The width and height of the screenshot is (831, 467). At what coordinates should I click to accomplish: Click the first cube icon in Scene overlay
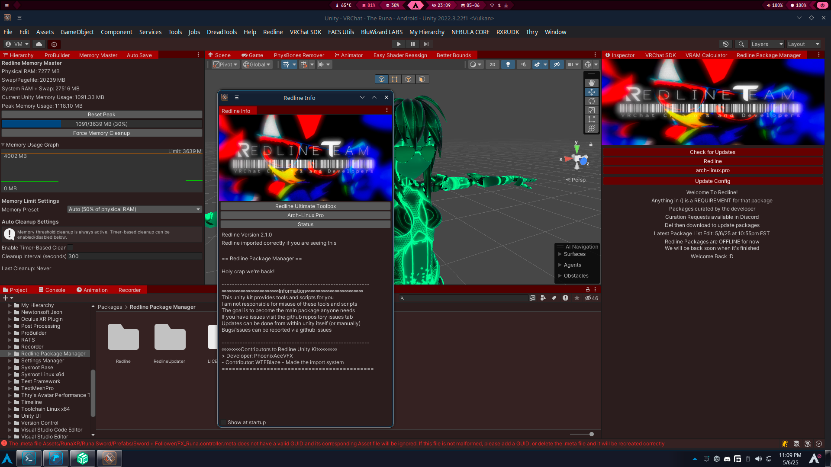(381, 79)
